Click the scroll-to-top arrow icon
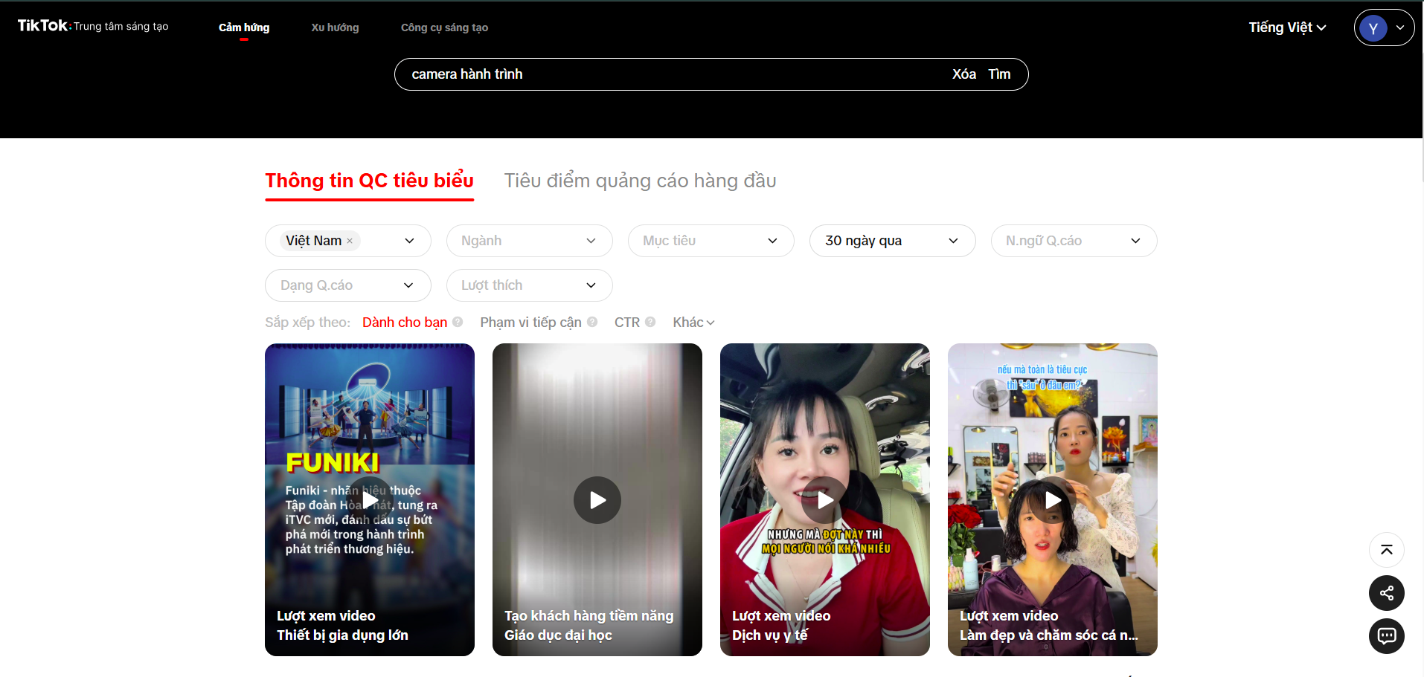This screenshot has height=677, width=1424. 1386,550
